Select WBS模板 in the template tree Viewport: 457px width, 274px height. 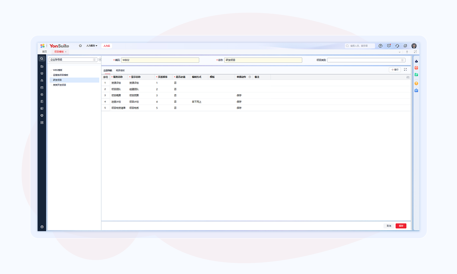57,70
